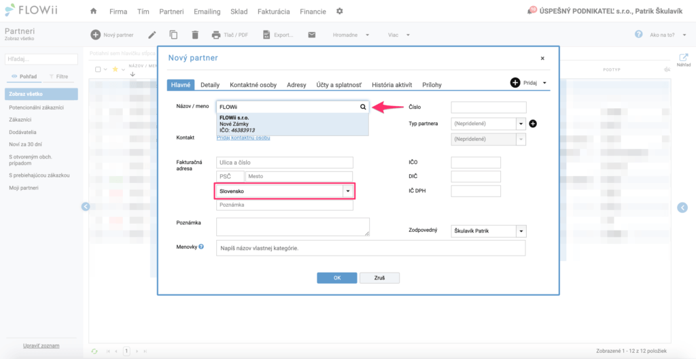Click the Číslo input field
This screenshot has height=359, width=696.
pyautogui.click(x=489, y=107)
